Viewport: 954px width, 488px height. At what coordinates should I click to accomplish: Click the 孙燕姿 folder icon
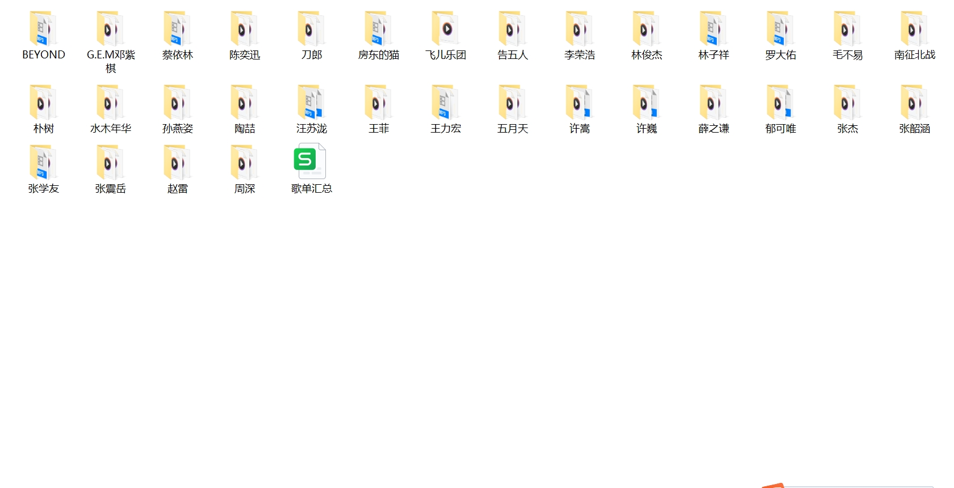click(x=178, y=103)
